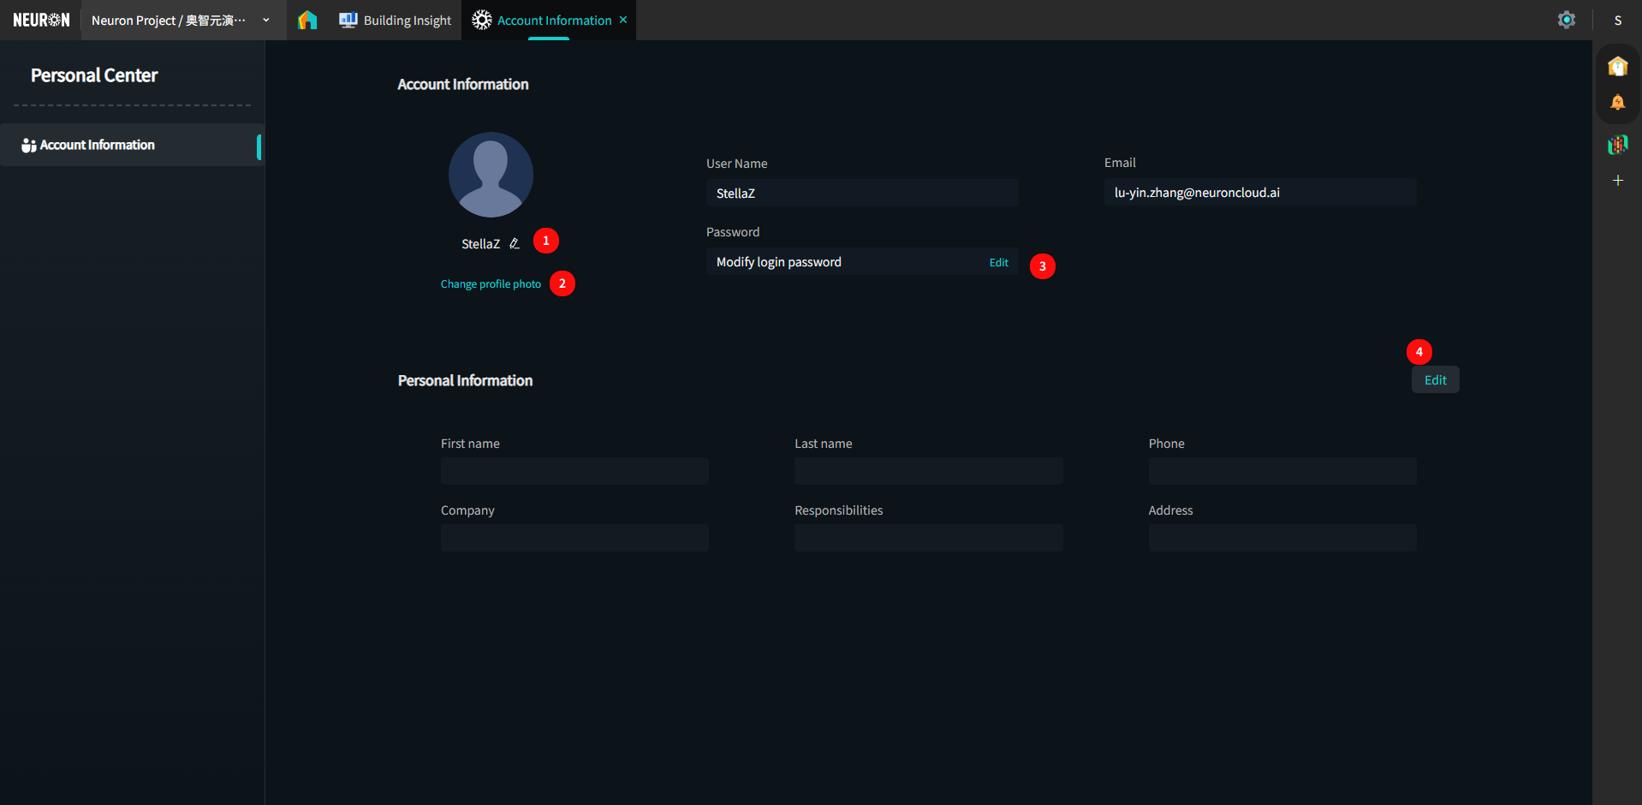1642x805 pixels.
Task: Switch to the Building Insight tab
Action: point(395,20)
